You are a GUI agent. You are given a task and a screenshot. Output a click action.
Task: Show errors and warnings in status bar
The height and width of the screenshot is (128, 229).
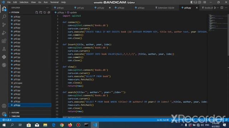point(7,120)
